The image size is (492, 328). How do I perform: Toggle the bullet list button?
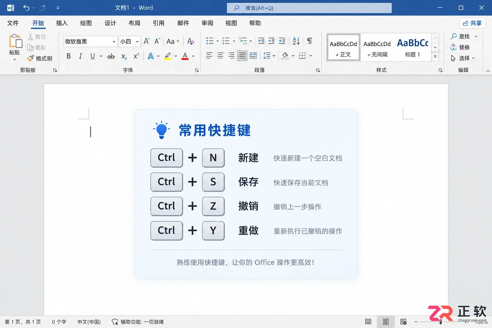coord(210,41)
